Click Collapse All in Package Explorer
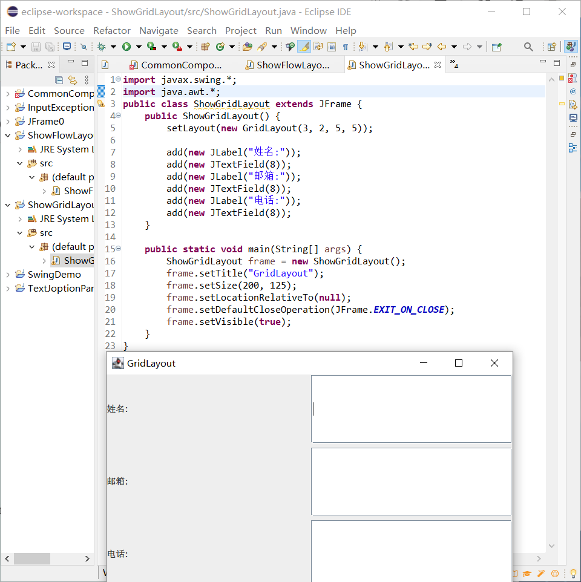 [x=59, y=80]
